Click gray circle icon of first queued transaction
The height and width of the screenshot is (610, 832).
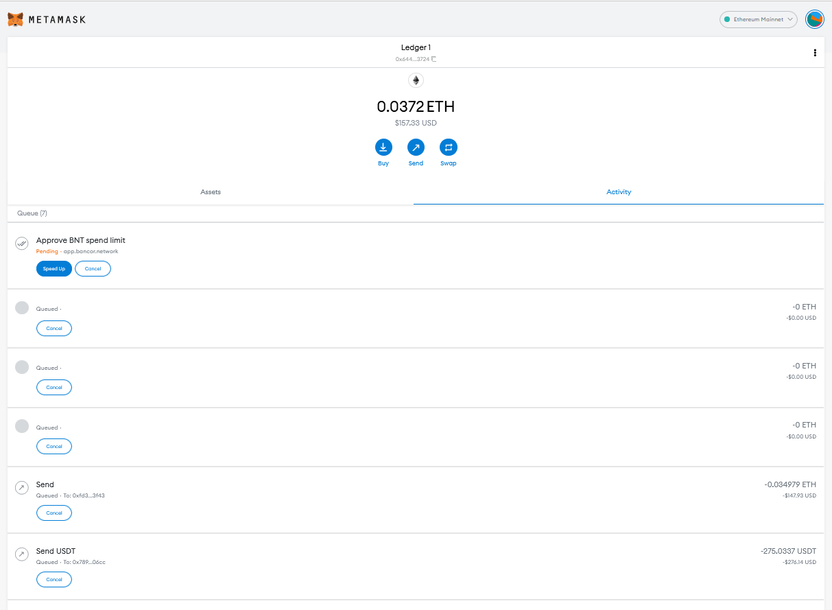(x=22, y=307)
